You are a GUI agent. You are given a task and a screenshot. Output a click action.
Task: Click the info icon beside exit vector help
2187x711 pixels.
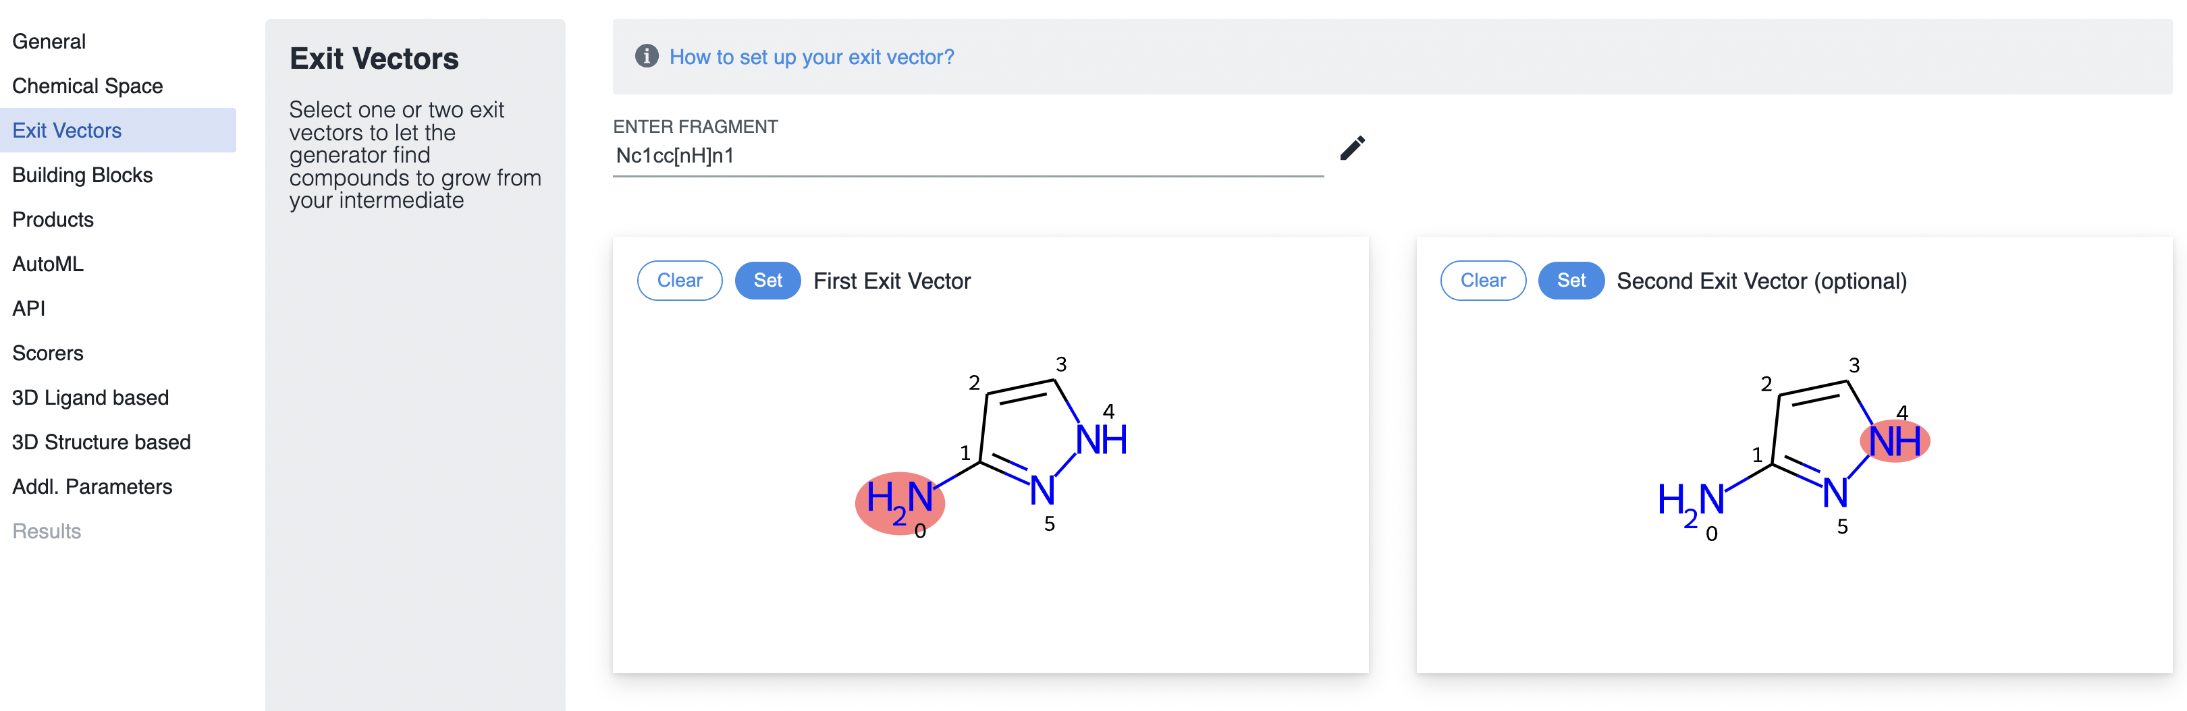click(646, 56)
